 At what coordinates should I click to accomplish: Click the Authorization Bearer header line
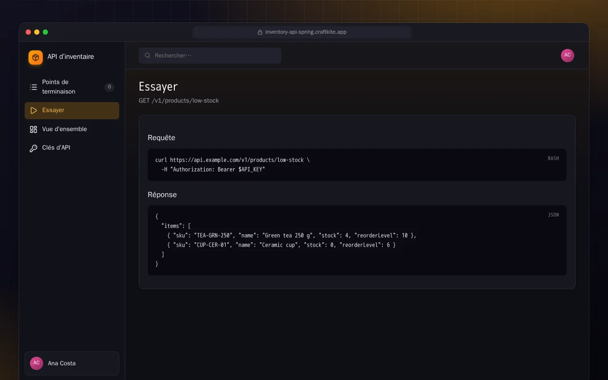[x=213, y=170]
